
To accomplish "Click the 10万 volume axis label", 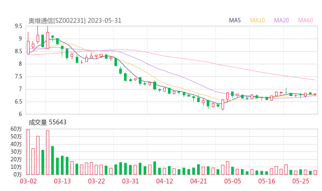I will point(16,167).
